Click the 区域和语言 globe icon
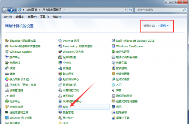 (113, 79)
